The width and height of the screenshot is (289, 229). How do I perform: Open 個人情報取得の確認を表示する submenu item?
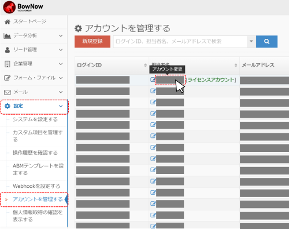pos(38,216)
